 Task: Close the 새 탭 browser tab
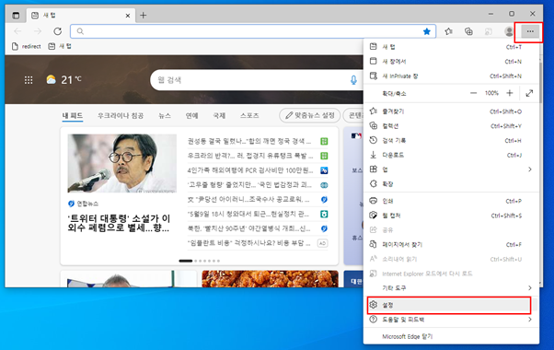[128, 16]
